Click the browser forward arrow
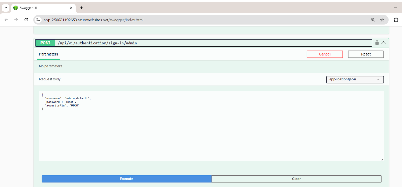This screenshot has height=187, width=402. pos(16,20)
